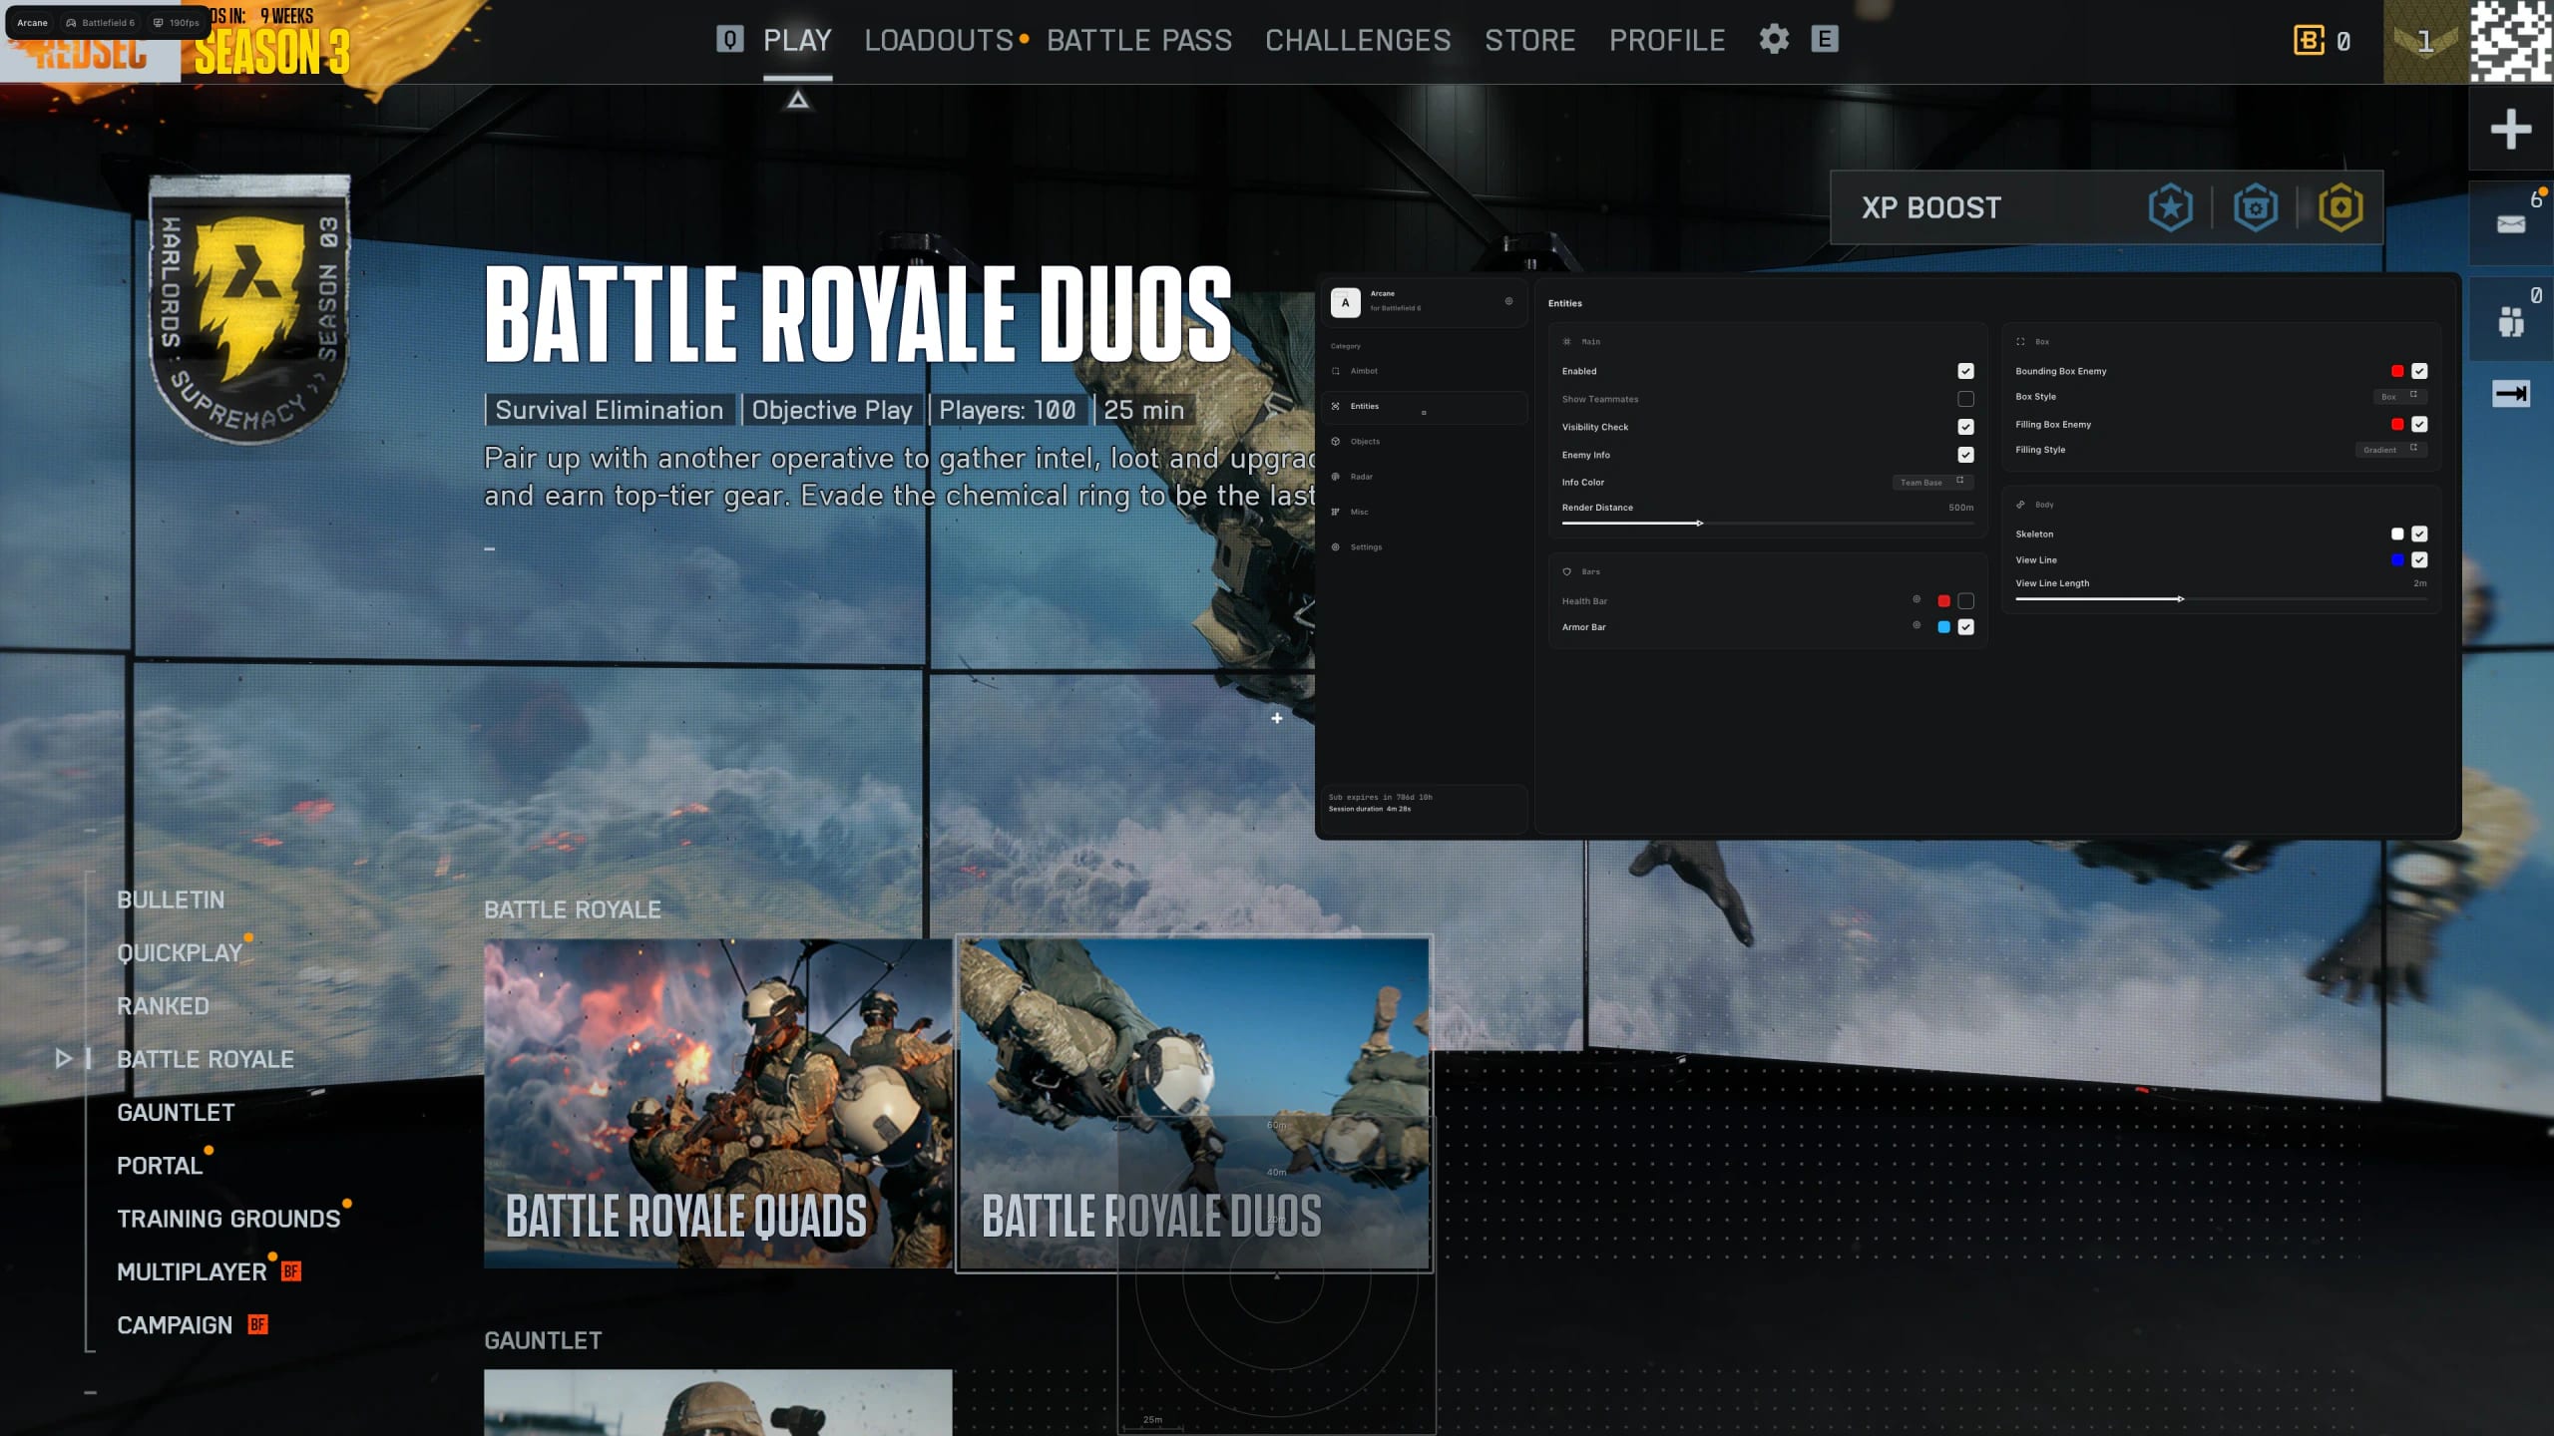Open the white Skeleton color swatch

2397,535
